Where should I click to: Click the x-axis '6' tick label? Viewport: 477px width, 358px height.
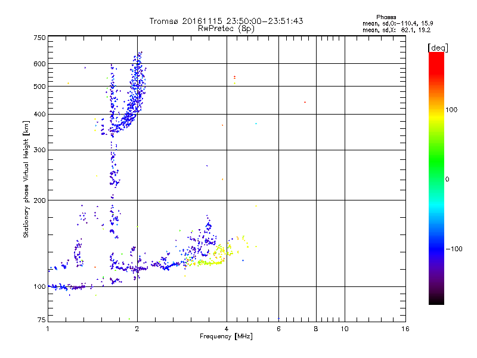[278, 329]
